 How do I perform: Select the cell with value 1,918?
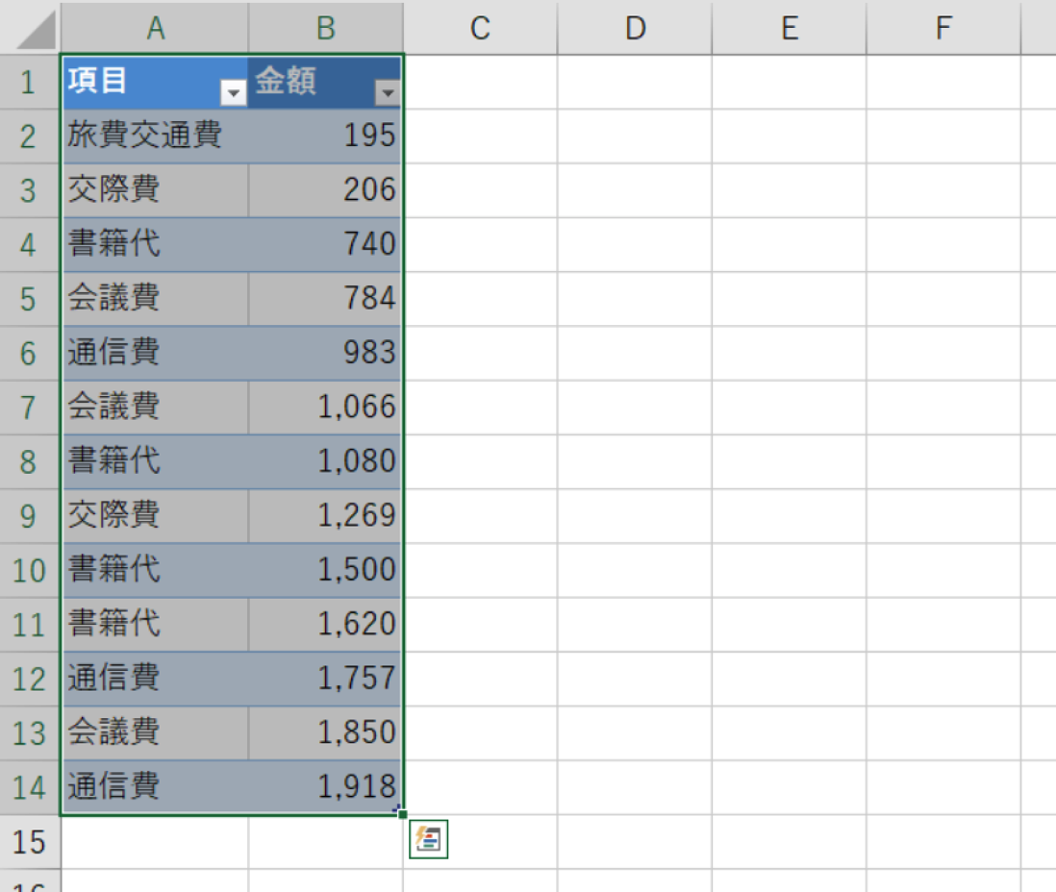[x=326, y=787]
